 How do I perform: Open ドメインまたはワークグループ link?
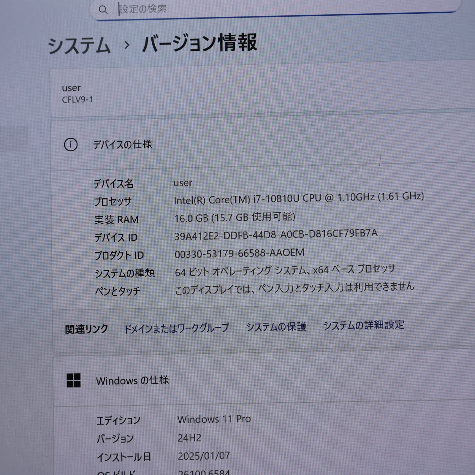178,327
